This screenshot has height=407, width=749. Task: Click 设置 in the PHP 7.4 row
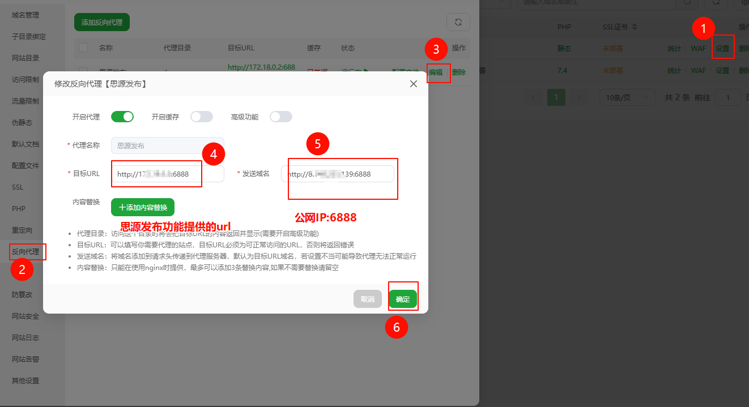pyautogui.click(x=722, y=71)
